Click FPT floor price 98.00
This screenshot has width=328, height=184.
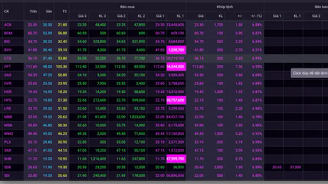[x=47, y=67]
